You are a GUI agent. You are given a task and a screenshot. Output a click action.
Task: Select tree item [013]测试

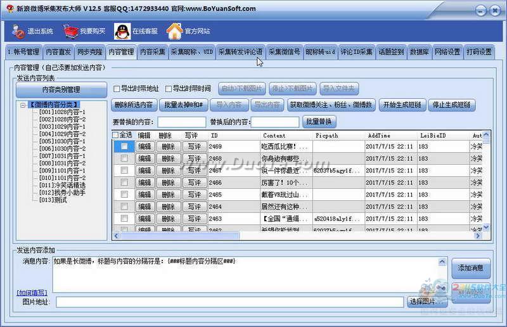(x=53, y=200)
